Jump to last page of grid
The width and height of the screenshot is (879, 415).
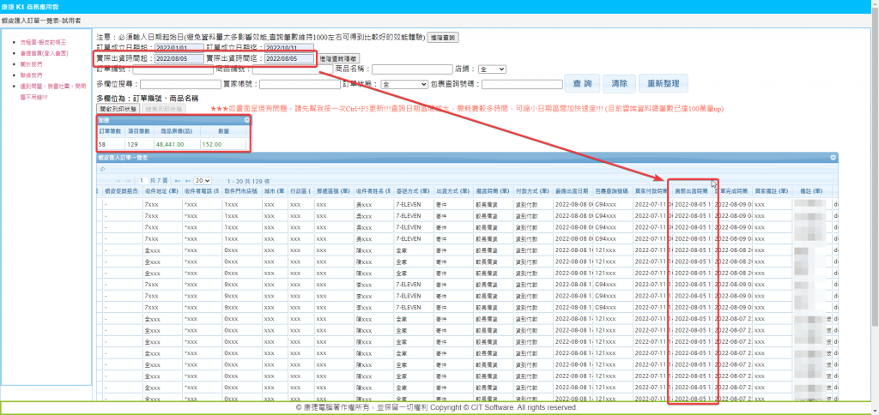(x=186, y=181)
